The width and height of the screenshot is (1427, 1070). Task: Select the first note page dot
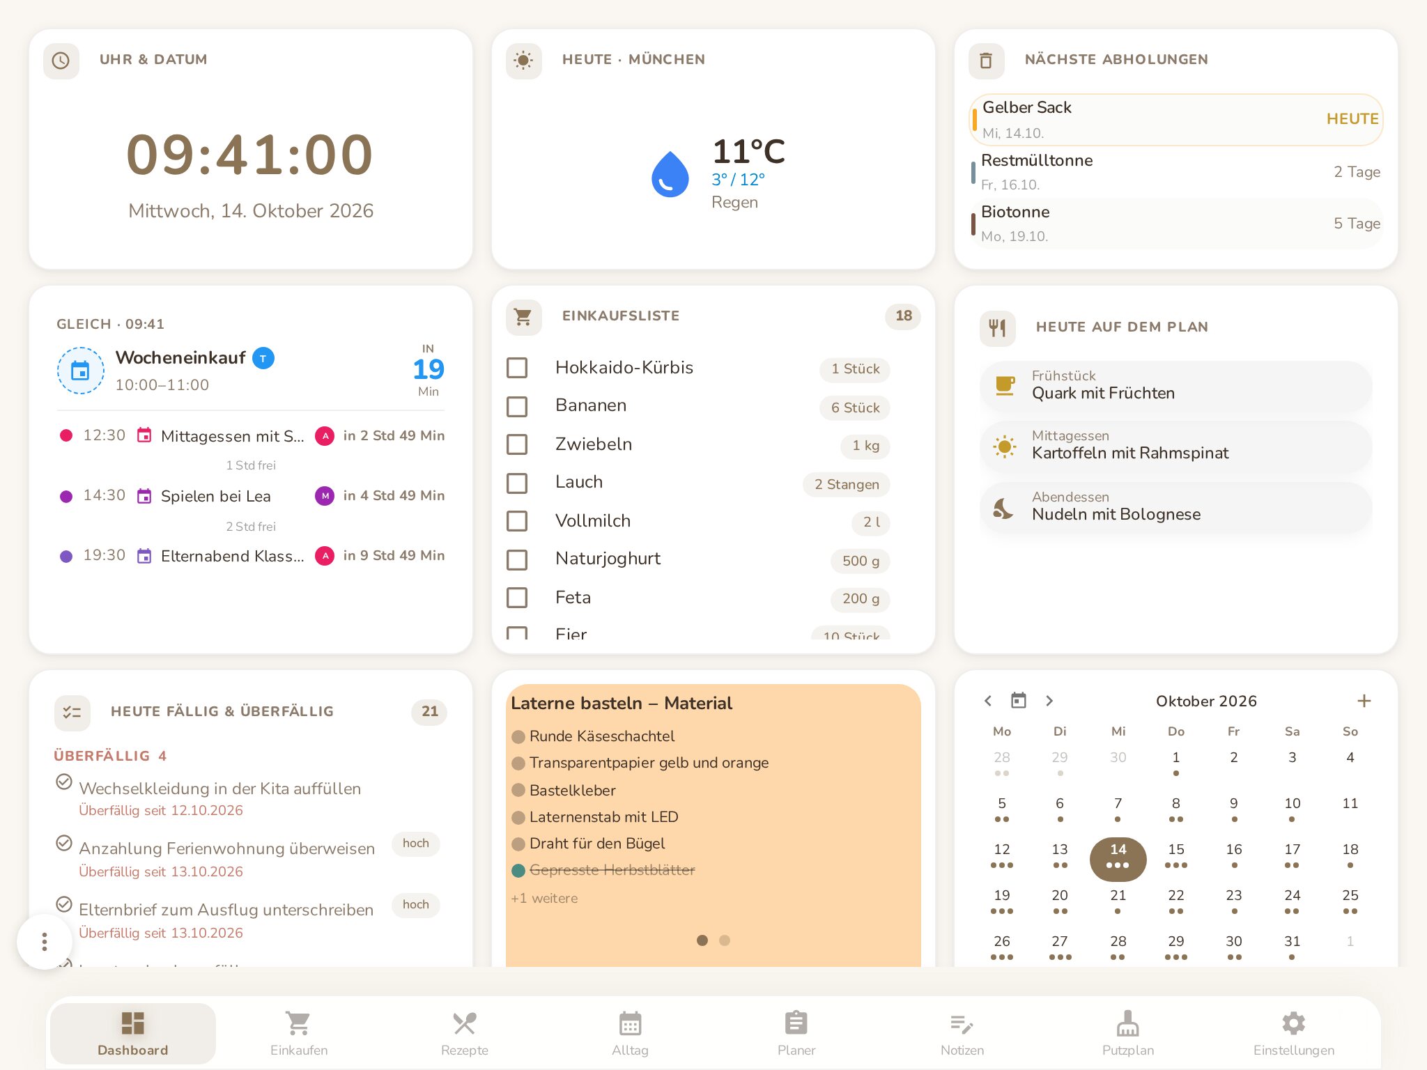702,940
